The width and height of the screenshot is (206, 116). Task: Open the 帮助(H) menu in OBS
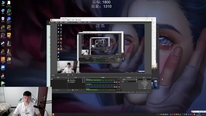pos(89,22)
